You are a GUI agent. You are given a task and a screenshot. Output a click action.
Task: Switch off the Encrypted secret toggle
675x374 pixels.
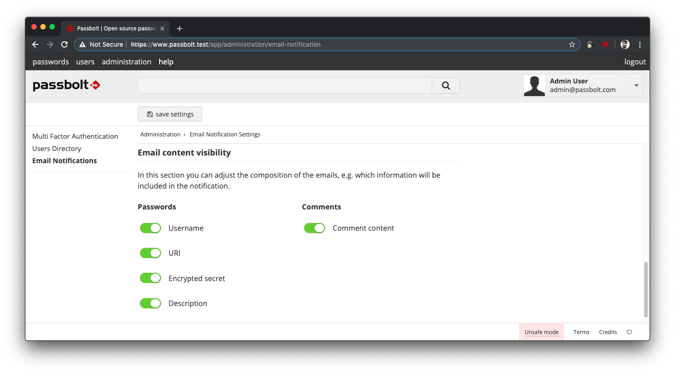coord(151,278)
